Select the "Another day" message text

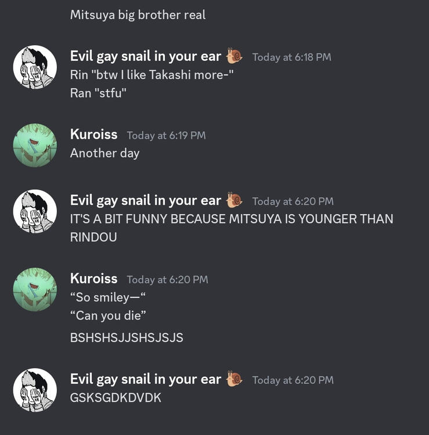click(104, 153)
